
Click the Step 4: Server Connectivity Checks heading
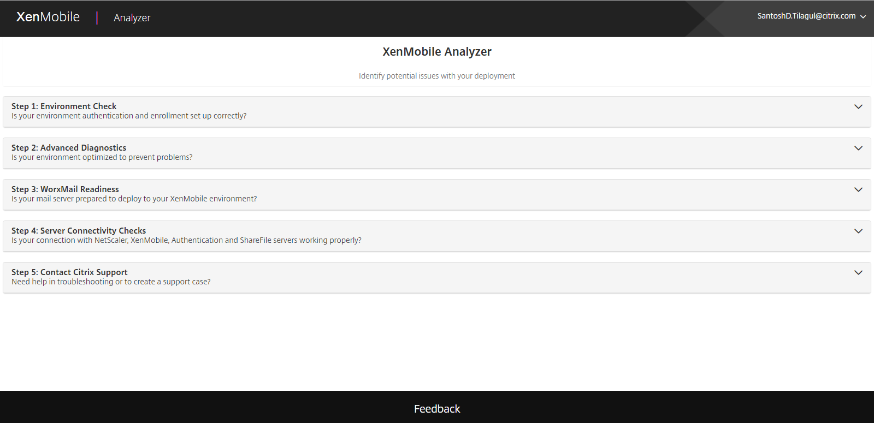click(79, 231)
